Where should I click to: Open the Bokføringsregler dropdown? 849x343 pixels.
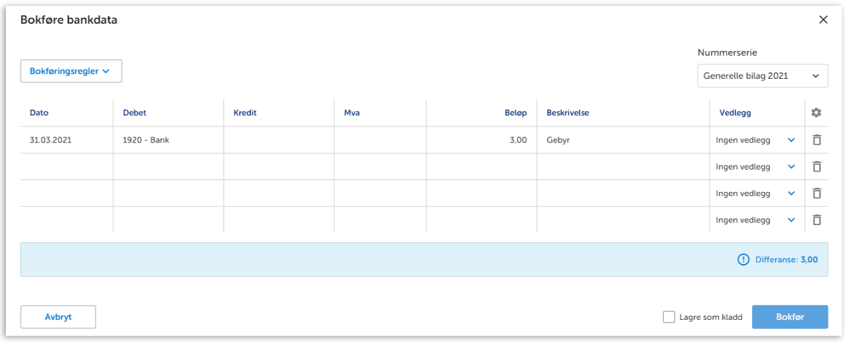click(71, 72)
